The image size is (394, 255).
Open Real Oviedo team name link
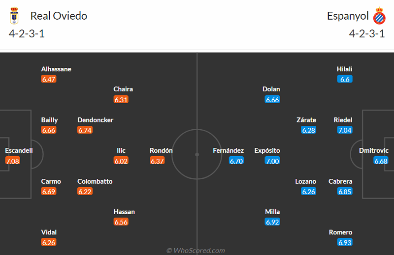59,16
